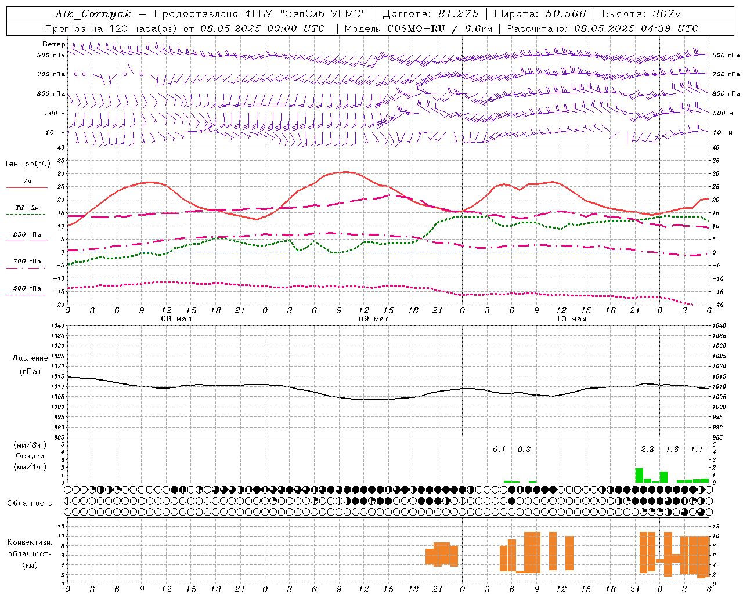This screenshot has height=594, width=743.
Task: Select the Модель COSMO-RU / 6.6км text
Action: coord(419,28)
